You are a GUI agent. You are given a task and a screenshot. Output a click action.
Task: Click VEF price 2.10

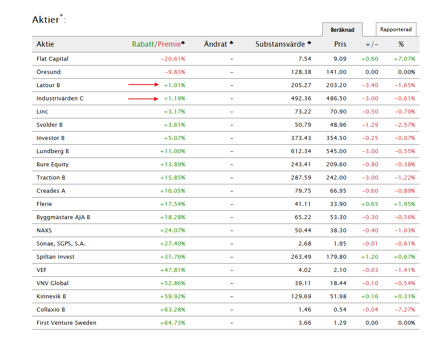coord(340,270)
